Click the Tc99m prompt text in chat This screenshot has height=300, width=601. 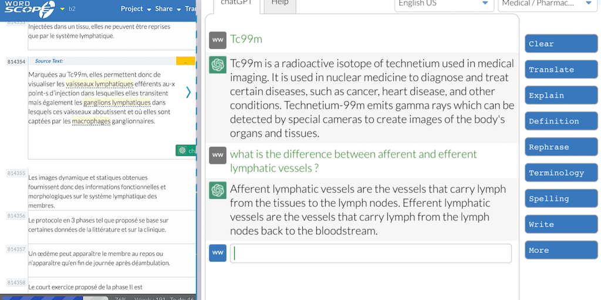(x=246, y=39)
